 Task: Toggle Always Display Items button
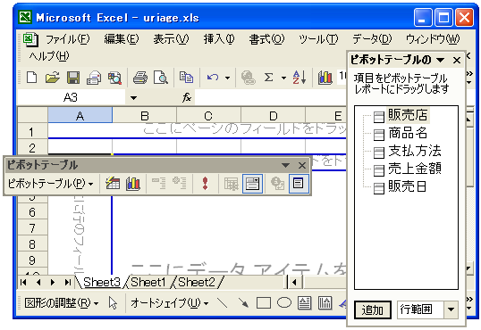252,184
